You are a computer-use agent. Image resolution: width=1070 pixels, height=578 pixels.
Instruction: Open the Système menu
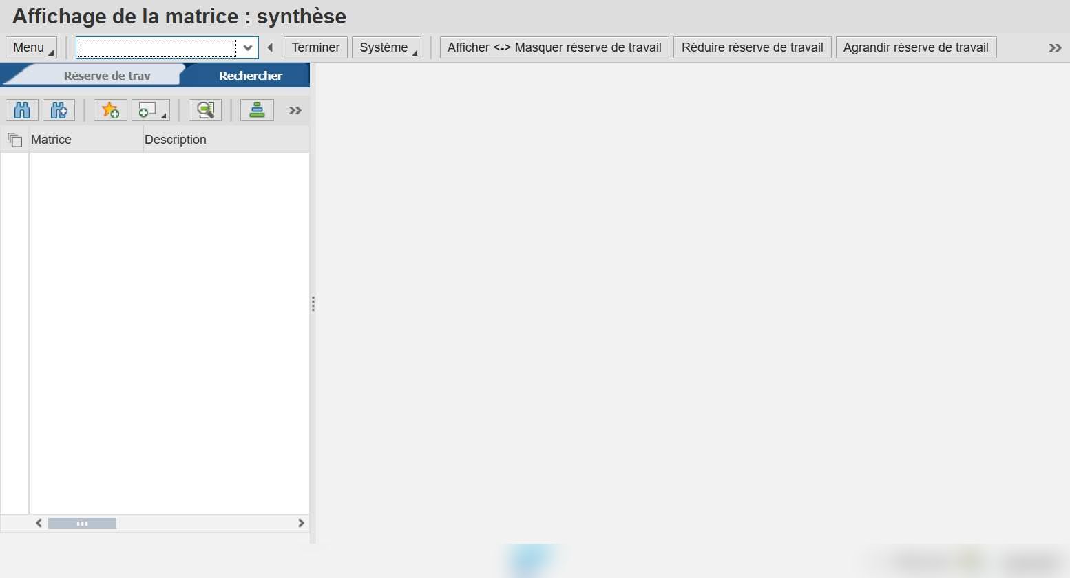coord(386,47)
